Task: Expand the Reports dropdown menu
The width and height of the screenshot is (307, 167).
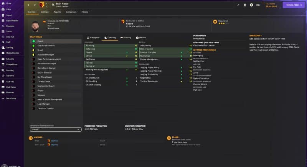Action: (x=58, y=12)
